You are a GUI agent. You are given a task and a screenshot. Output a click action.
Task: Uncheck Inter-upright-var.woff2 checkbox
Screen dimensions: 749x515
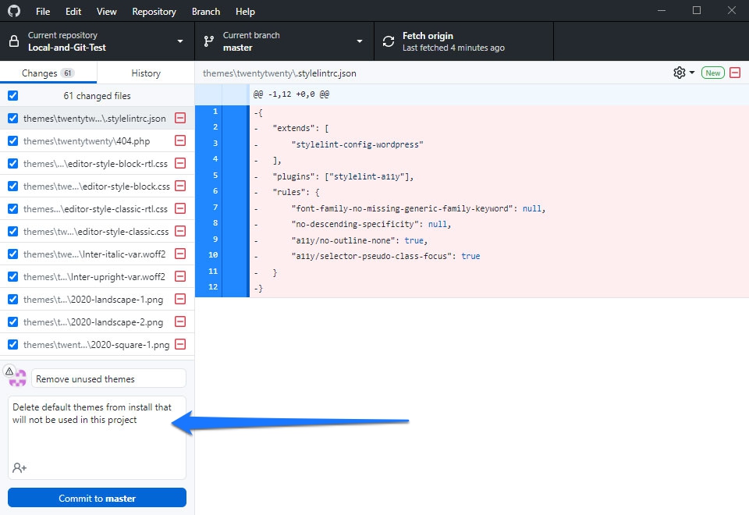tap(13, 276)
